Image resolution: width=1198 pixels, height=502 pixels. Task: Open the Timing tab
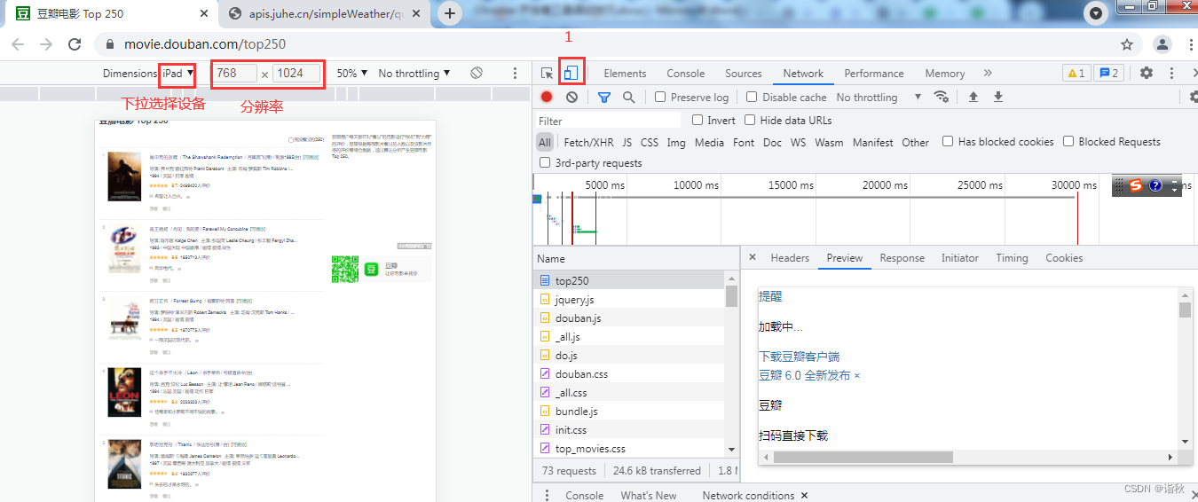1012,258
